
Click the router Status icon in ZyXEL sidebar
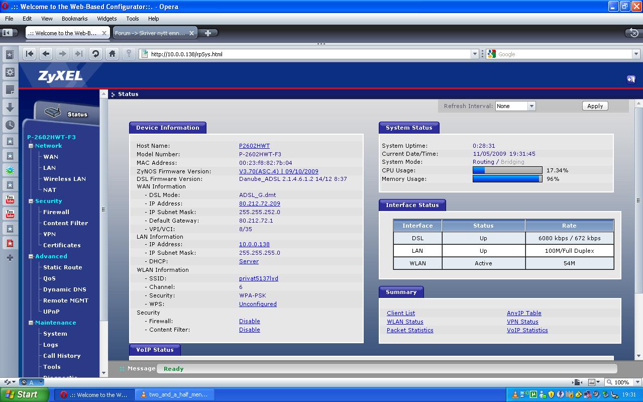coord(52,112)
